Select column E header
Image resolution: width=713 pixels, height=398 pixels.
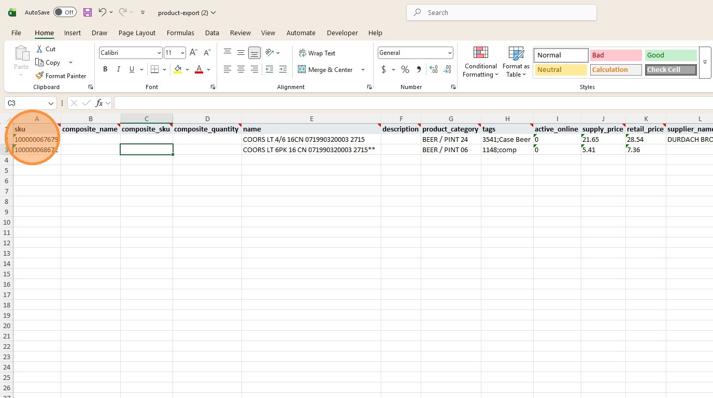coord(311,119)
